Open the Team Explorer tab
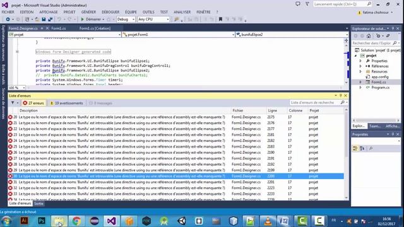The height and width of the screenshot is (227, 404). (374, 126)
